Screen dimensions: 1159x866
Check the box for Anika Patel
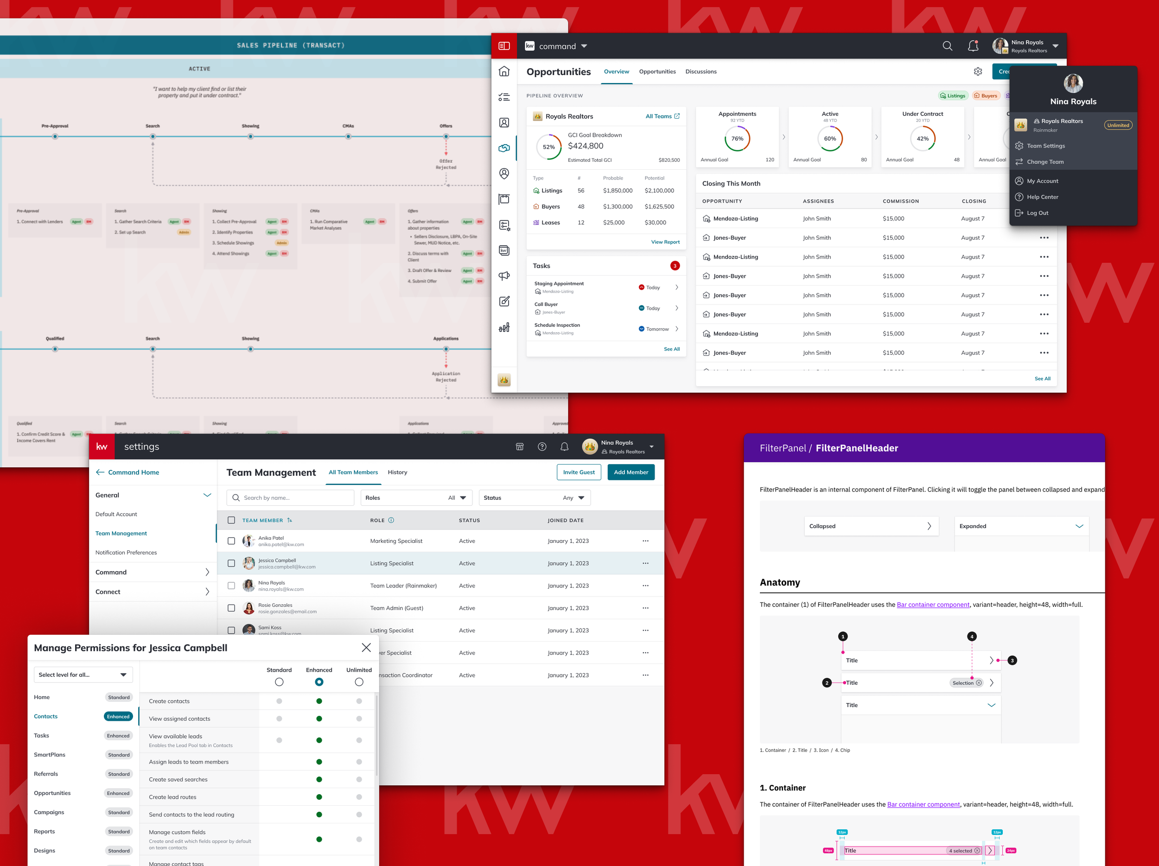coord(231,541)
